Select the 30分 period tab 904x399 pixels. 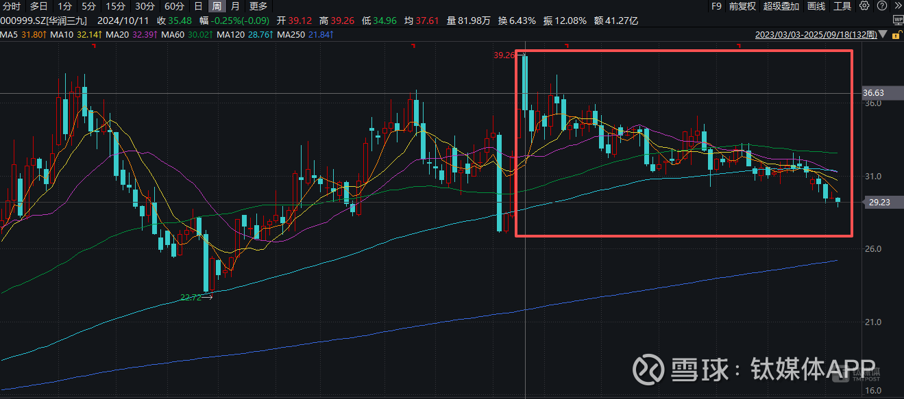tap(145, 6)
